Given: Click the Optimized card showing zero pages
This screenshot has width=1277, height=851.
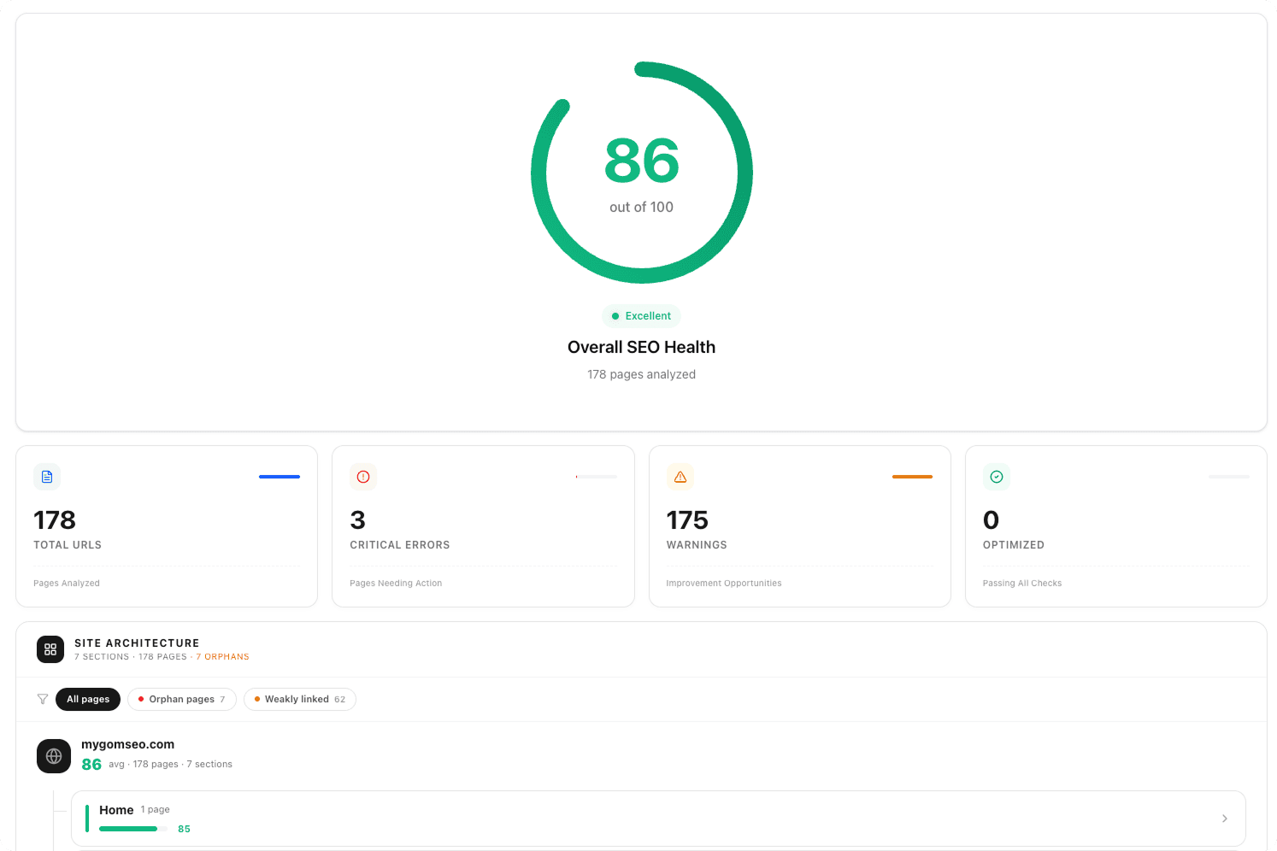Looking at the screenshot, I should click(x=1116, y=526).
